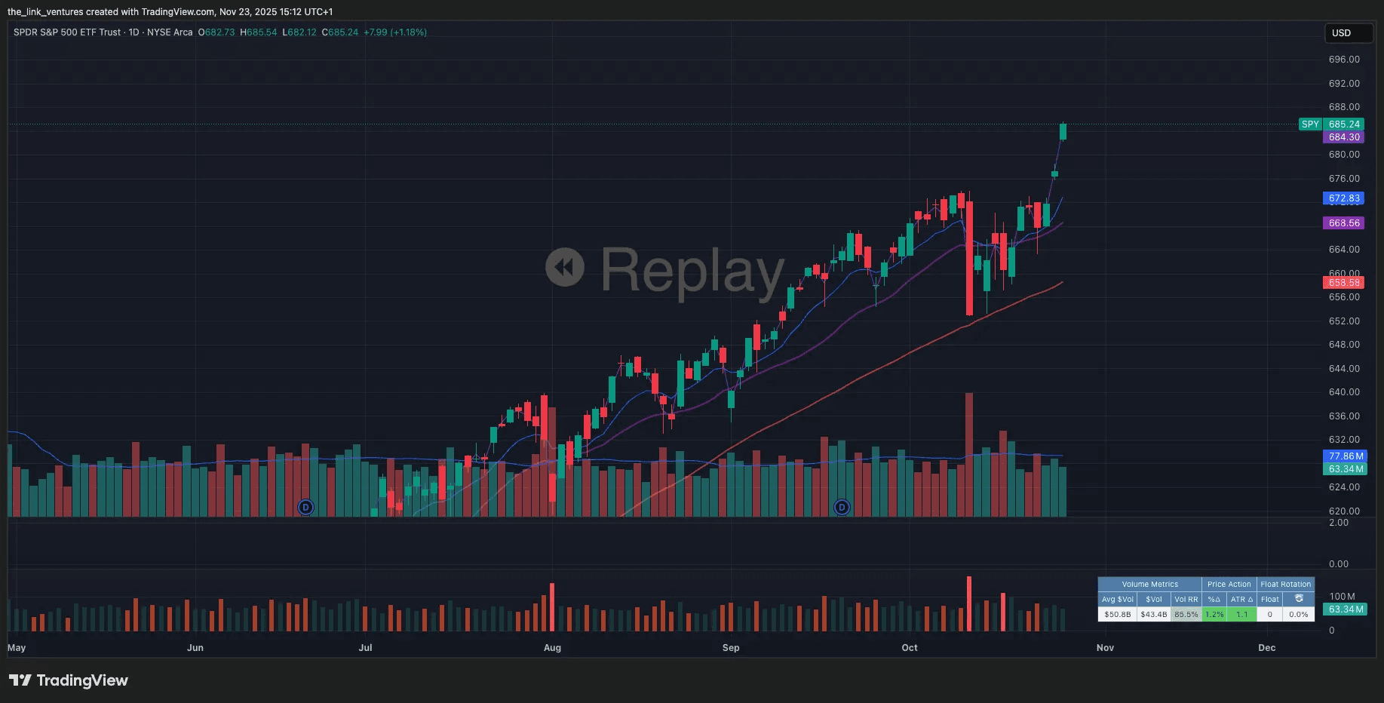Click the blue 77.86M volume average label
This screenshot has height=703, width=1384.
point(1345,456)
